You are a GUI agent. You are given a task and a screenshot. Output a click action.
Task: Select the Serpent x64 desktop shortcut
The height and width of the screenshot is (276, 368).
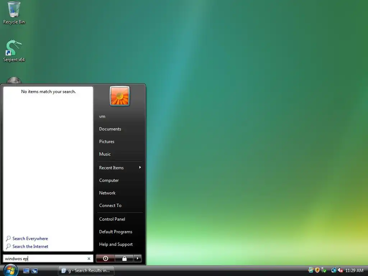click(14, 51)
